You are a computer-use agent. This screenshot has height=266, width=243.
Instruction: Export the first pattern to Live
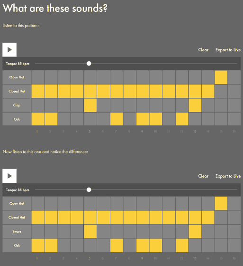tap(228, 50)
